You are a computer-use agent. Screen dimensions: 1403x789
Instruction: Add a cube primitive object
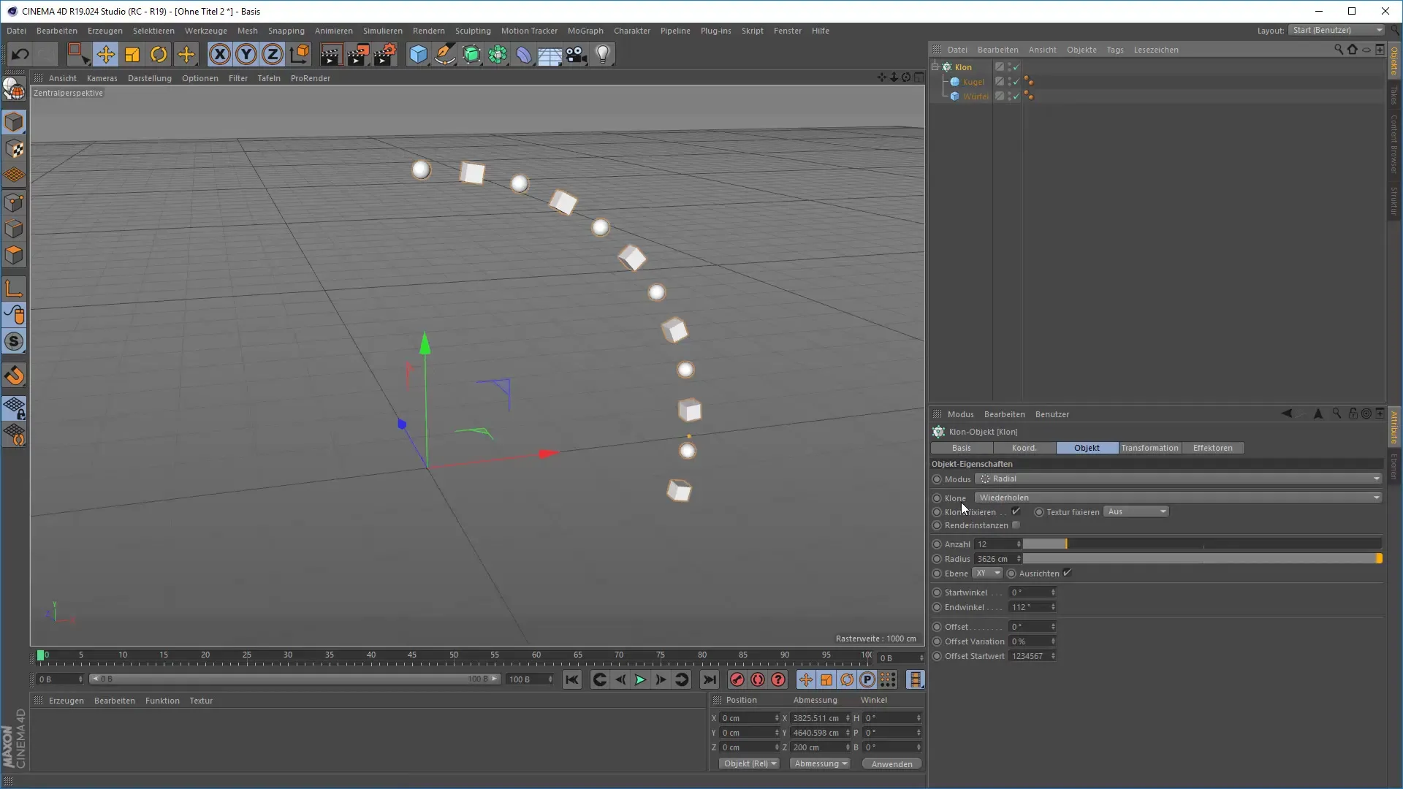pos(418,54)
